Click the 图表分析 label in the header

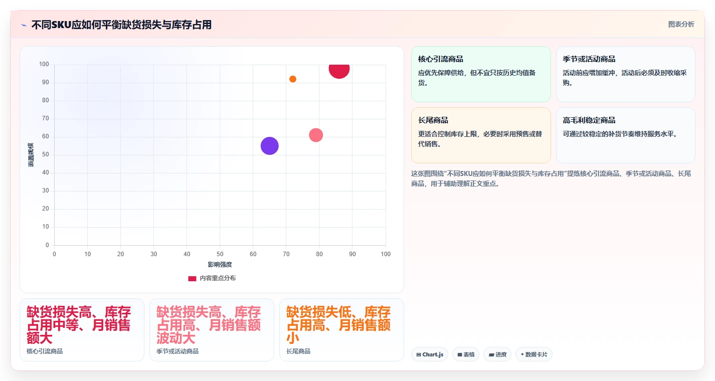(681, 24)
